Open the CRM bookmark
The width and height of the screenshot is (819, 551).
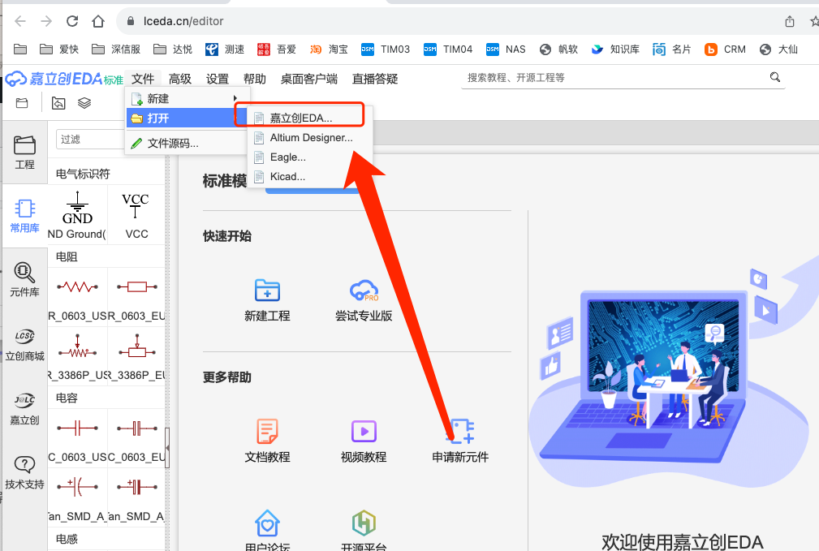click(725, 49)
